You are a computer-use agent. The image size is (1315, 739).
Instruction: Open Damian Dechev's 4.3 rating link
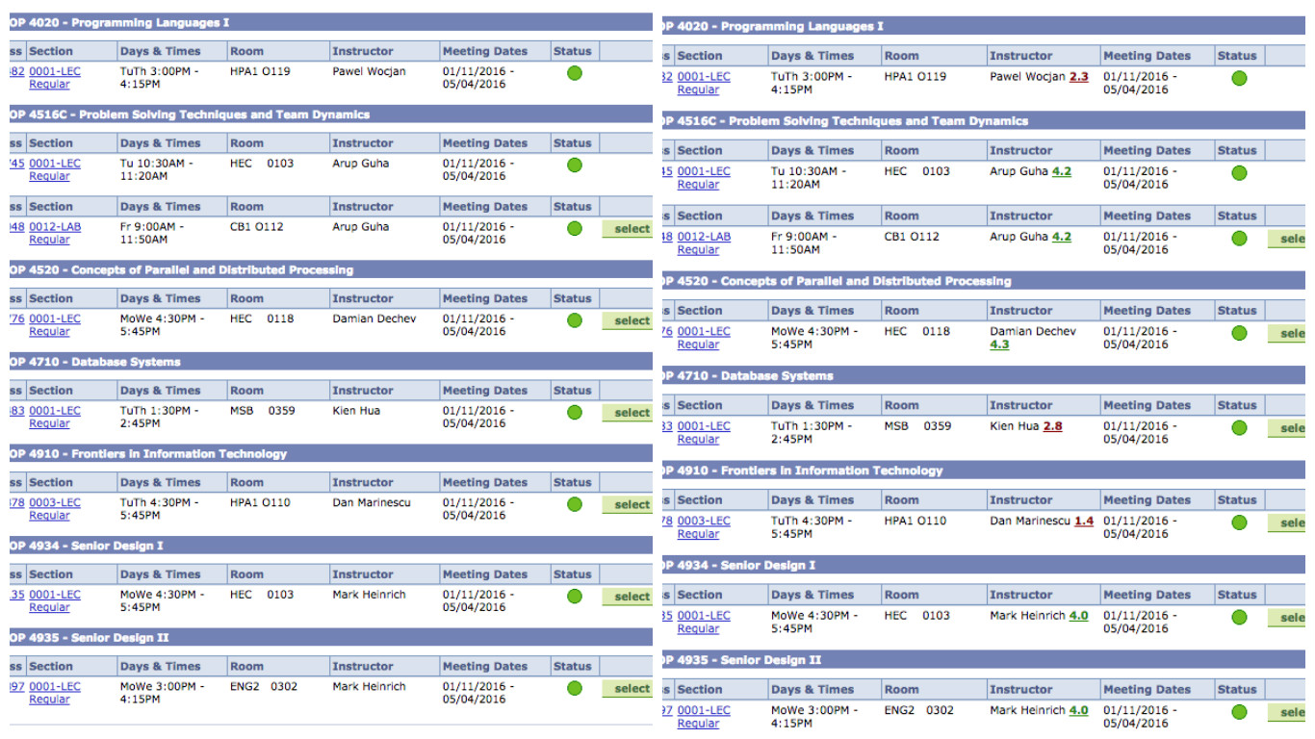[999, 344]
